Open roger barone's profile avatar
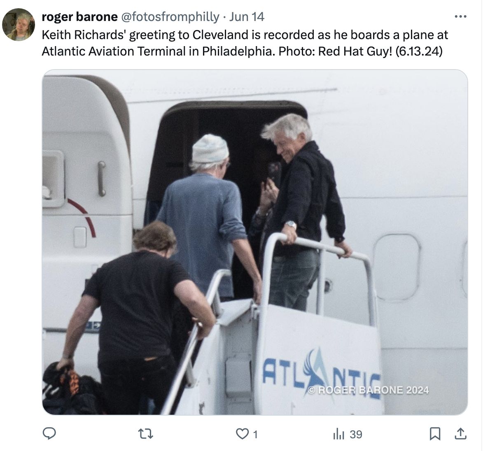The height and width of the screenshot is (451, 504). tap(19, 25)
